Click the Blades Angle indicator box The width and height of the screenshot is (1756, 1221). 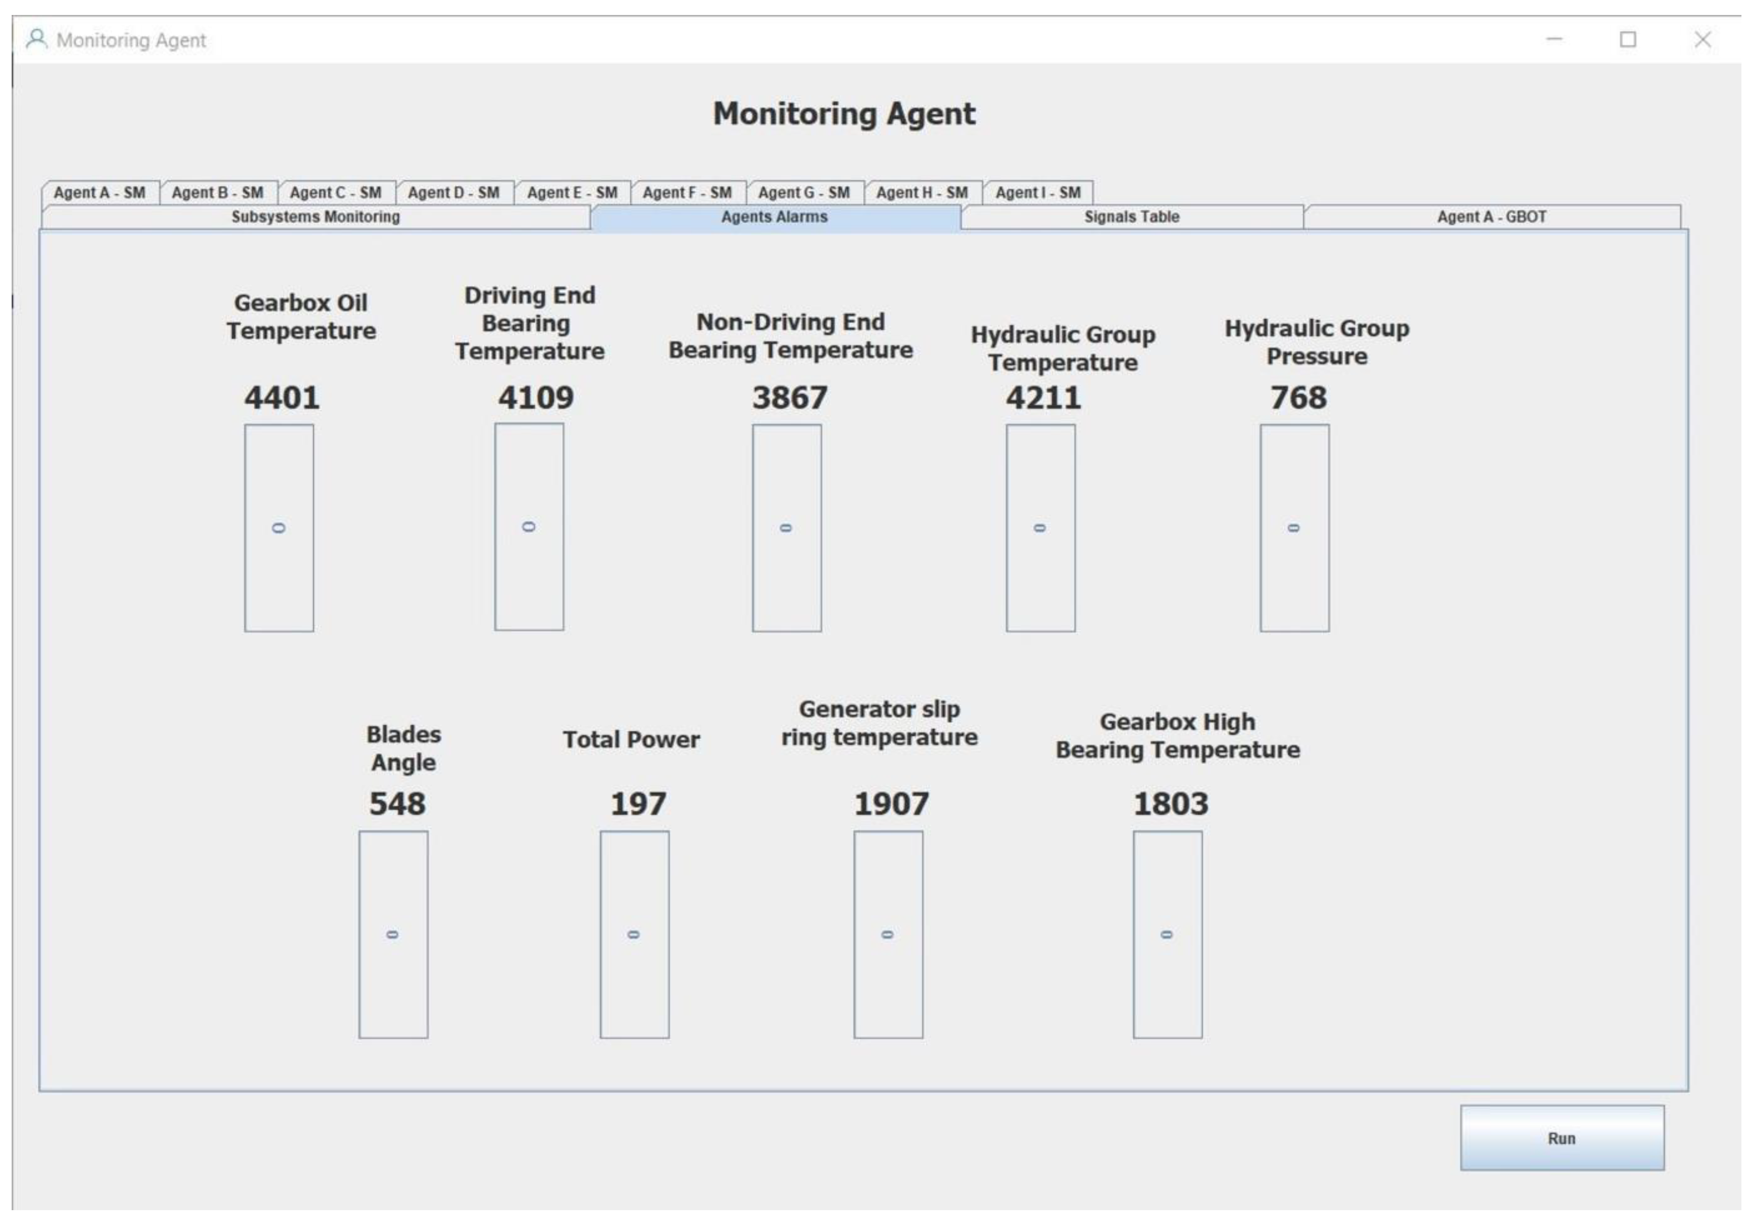tap(393, 934)
